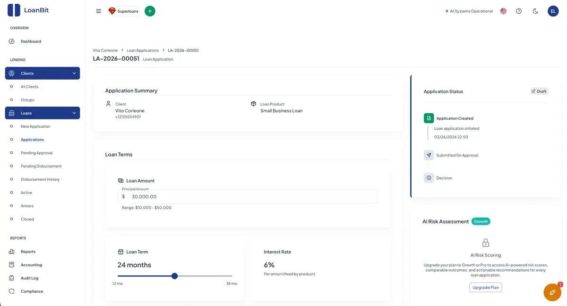This screenshot has width=567, height=306.
Task: Click the LoanBit logo
Action: click(28, 10)
